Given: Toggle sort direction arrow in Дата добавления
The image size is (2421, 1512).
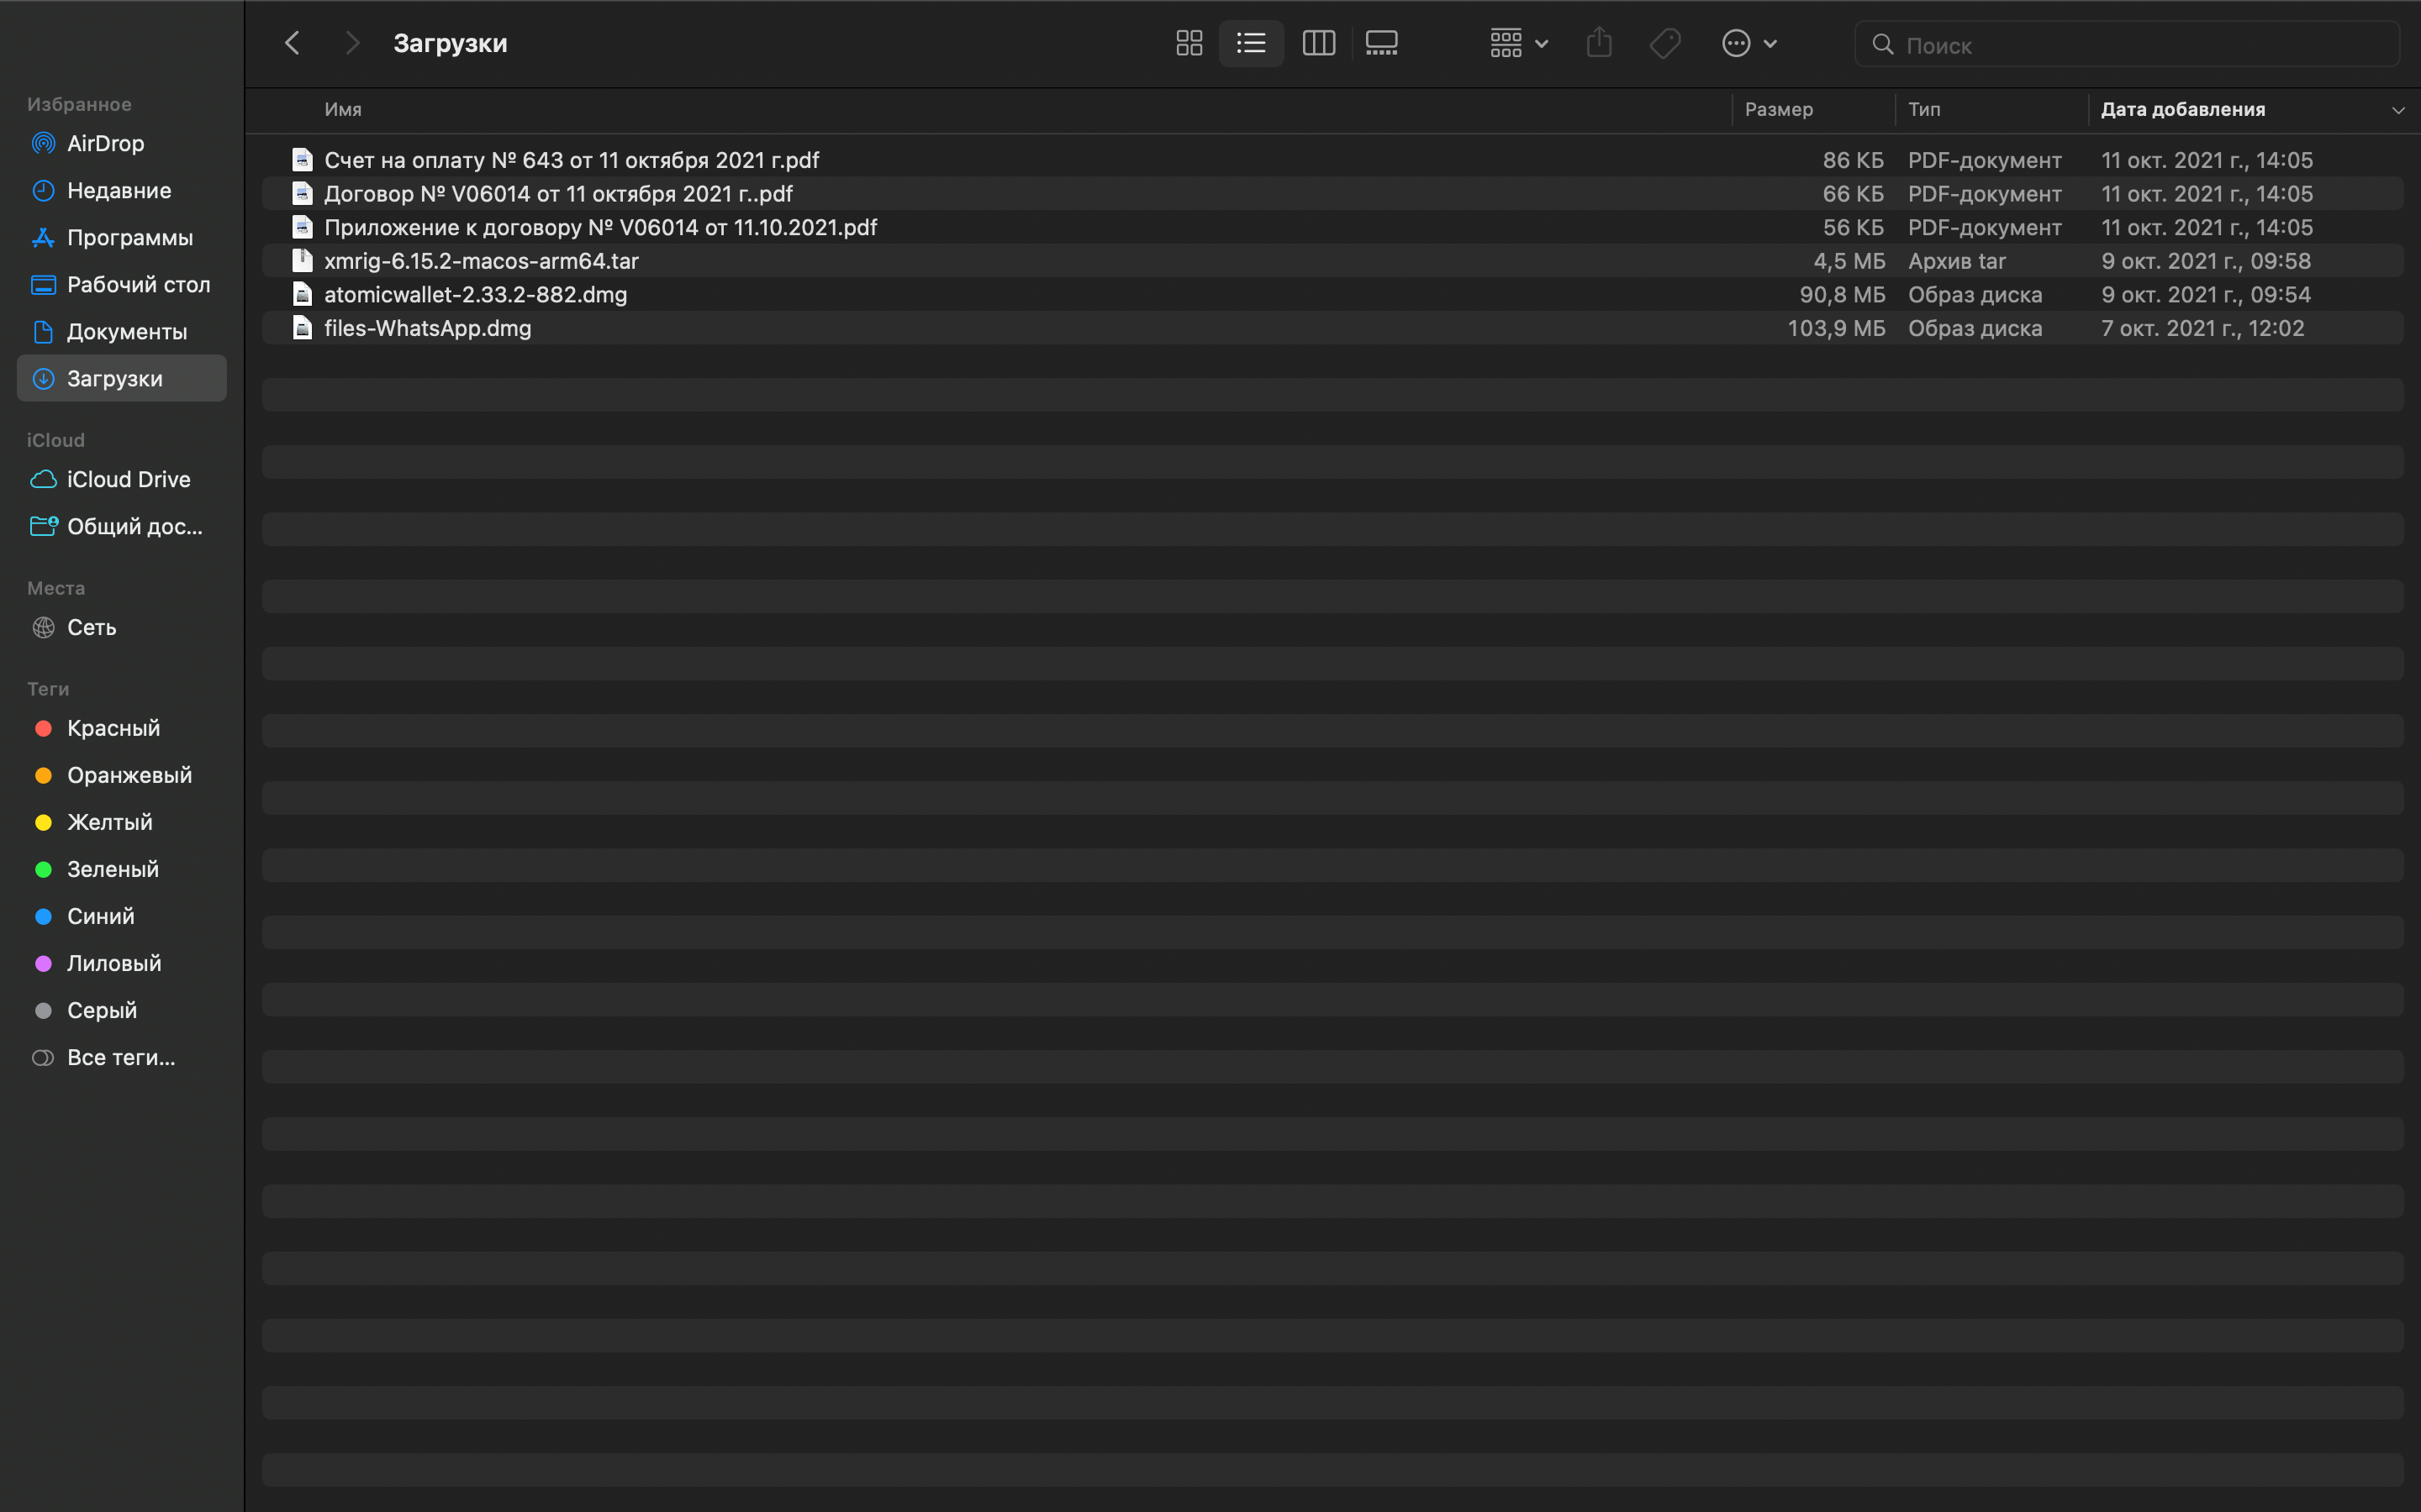Looking at the screenshot, I should click(x=2397, y=110).
